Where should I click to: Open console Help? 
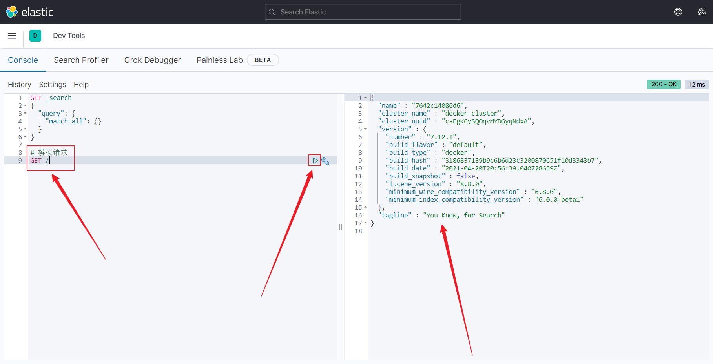81,85
